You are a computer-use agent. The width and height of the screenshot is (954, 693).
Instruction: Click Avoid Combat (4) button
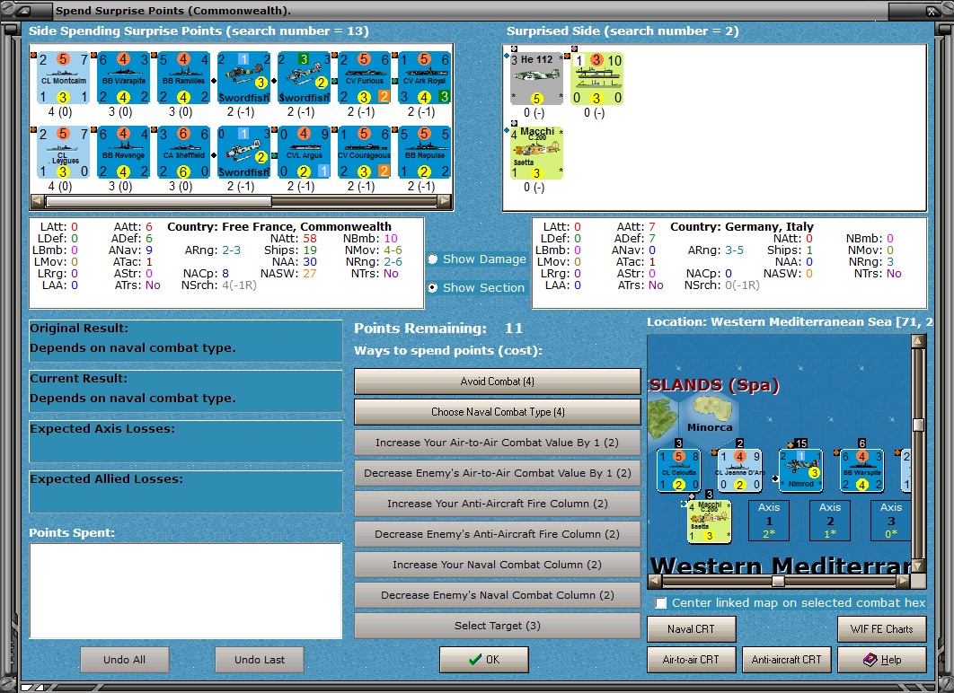[497, 382]
